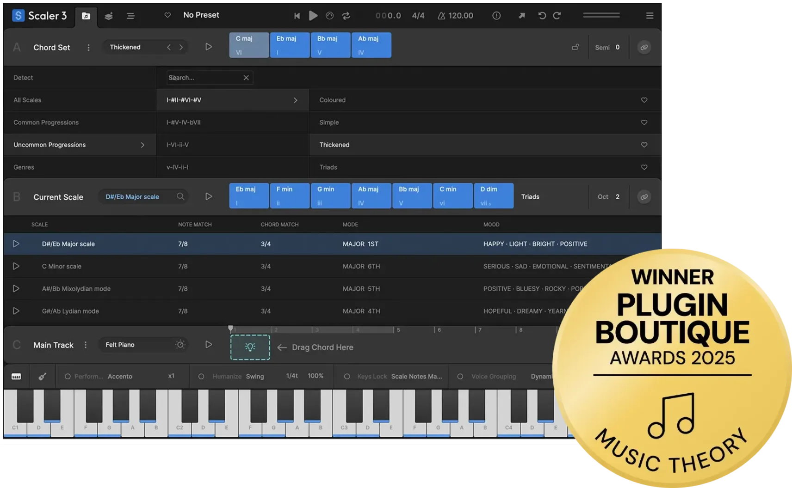Open the music browser page icon
The width and height of the screenshot is (792, 488).
[x=86, y=16]
